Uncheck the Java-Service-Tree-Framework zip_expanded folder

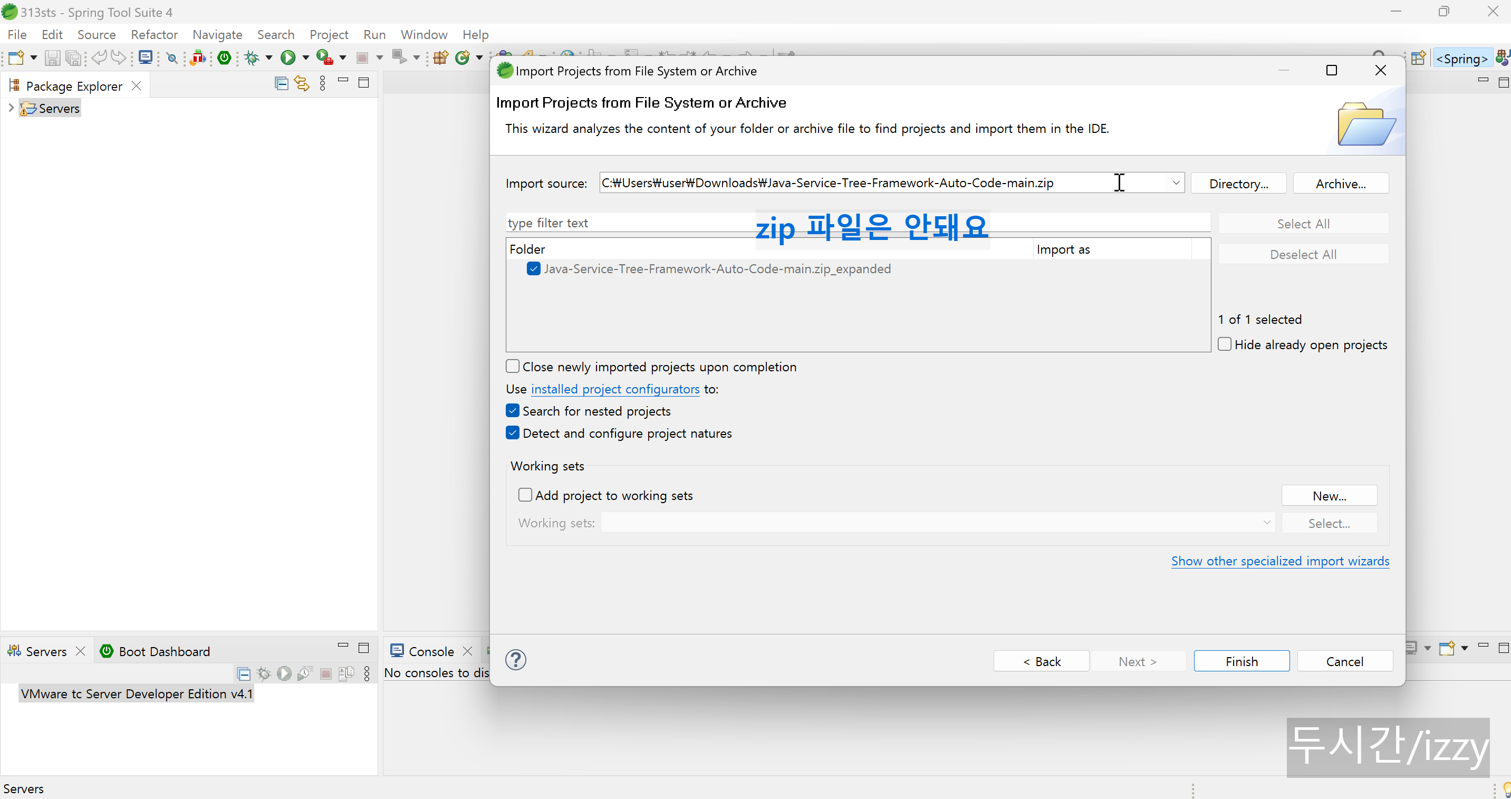click(x=533, y=268)
